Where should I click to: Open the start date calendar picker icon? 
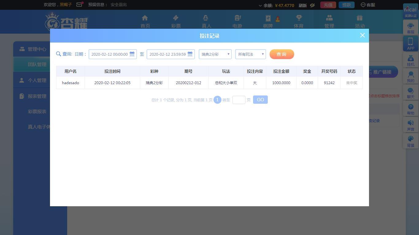tap(132, 54)
